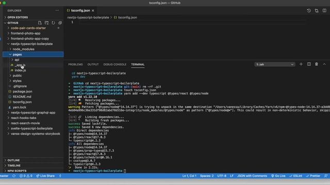The width and height of the screenshot is (330, 185).
Task: Change the UTF-8 file encoding
Action: (x=222, y=176)
